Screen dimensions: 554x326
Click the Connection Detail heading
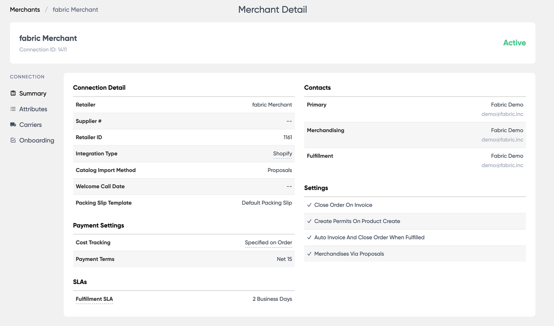(99, 87)
